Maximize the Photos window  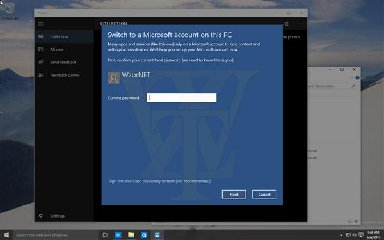[289, 13]
